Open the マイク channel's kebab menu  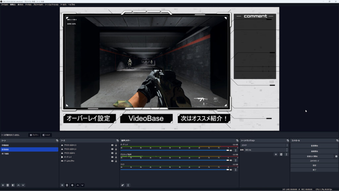click(x=236, y=170)
